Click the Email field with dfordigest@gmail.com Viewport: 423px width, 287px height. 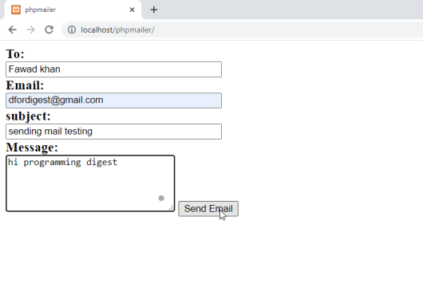click(x=113, y=100)
